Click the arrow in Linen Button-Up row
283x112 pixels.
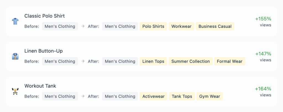coord(83,61)
